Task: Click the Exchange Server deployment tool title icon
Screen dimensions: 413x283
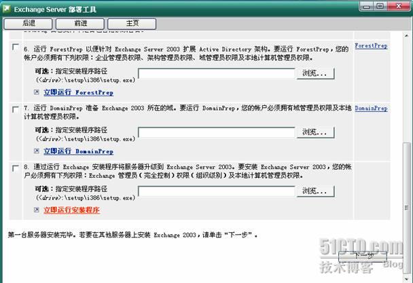Action: (7, 10)
